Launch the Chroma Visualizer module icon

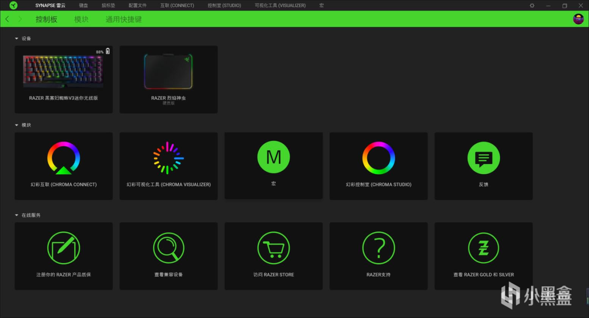point(169,158)
